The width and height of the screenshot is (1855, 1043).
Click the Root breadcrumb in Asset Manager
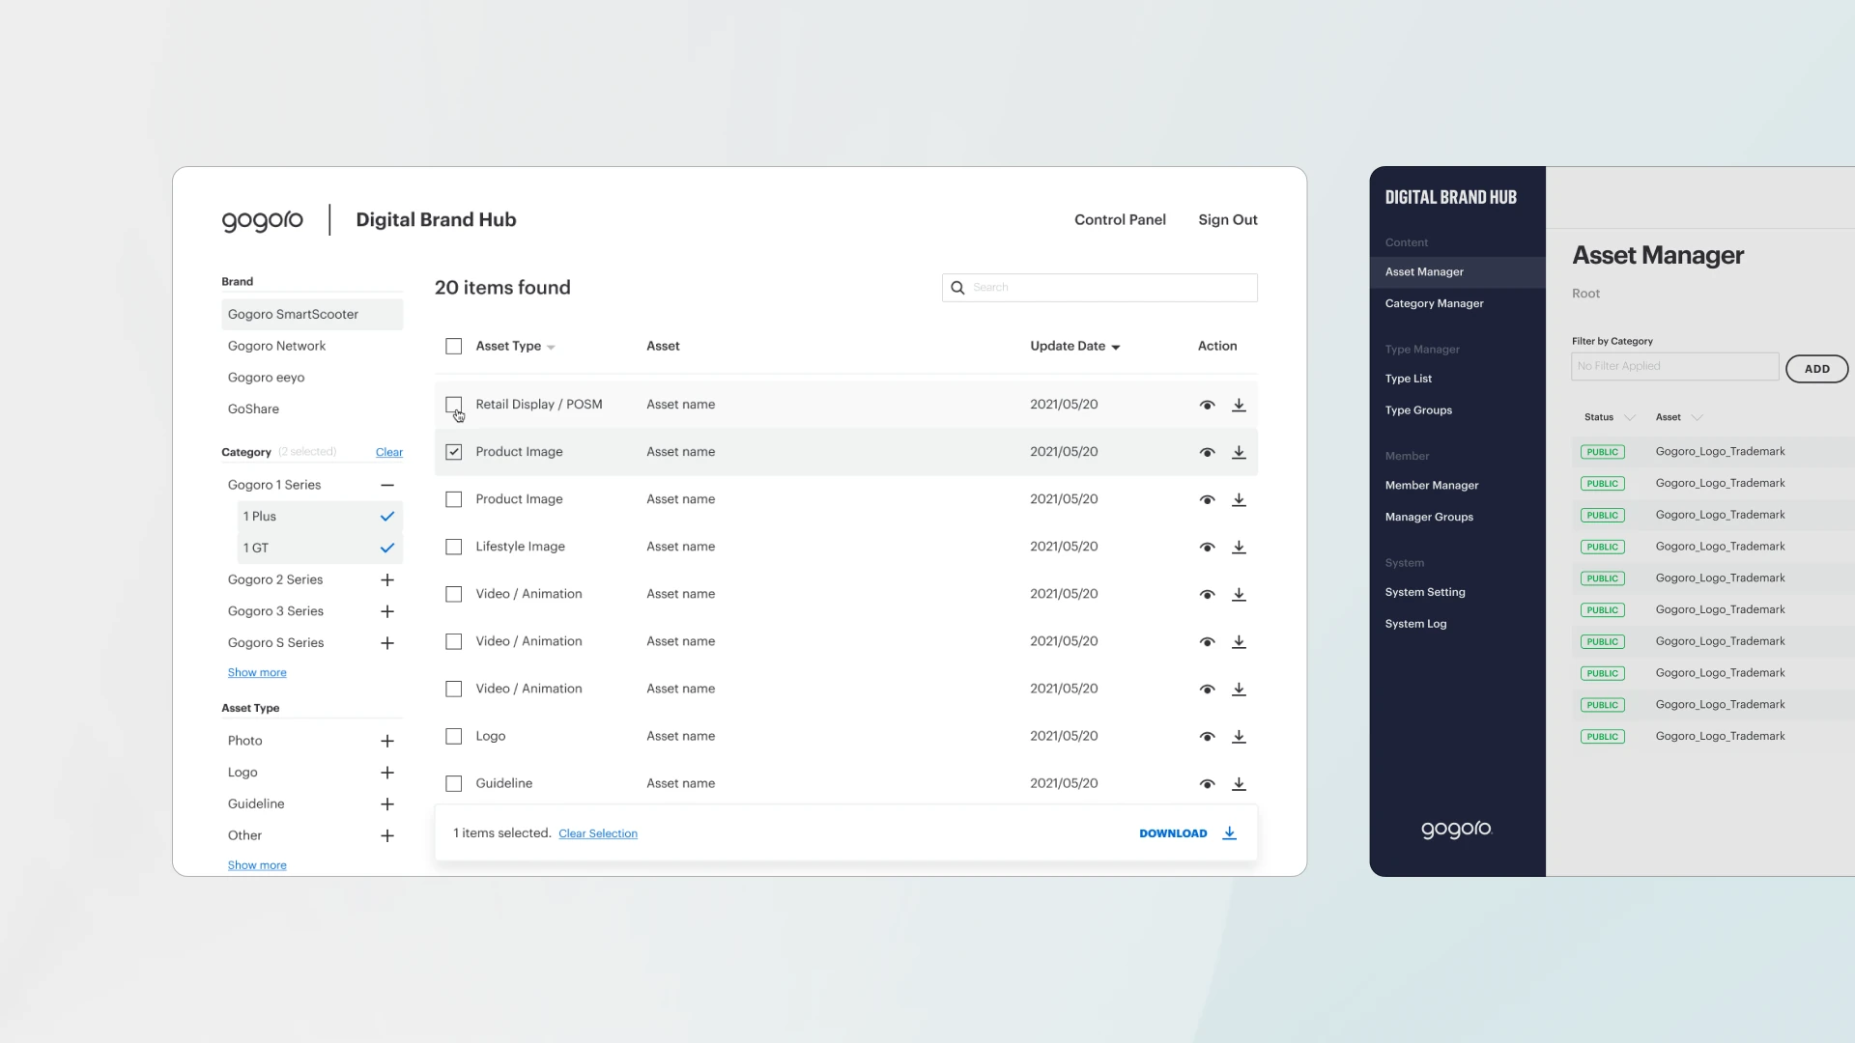[x=1585, y=294]
